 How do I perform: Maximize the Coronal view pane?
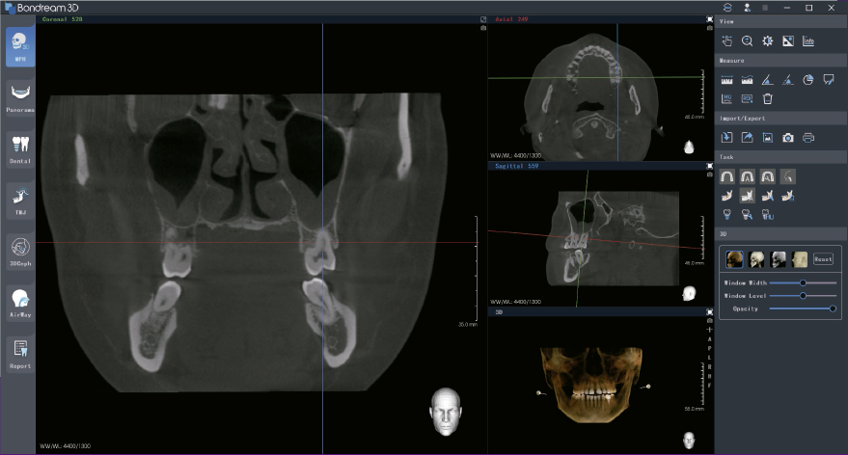(483, 19)
